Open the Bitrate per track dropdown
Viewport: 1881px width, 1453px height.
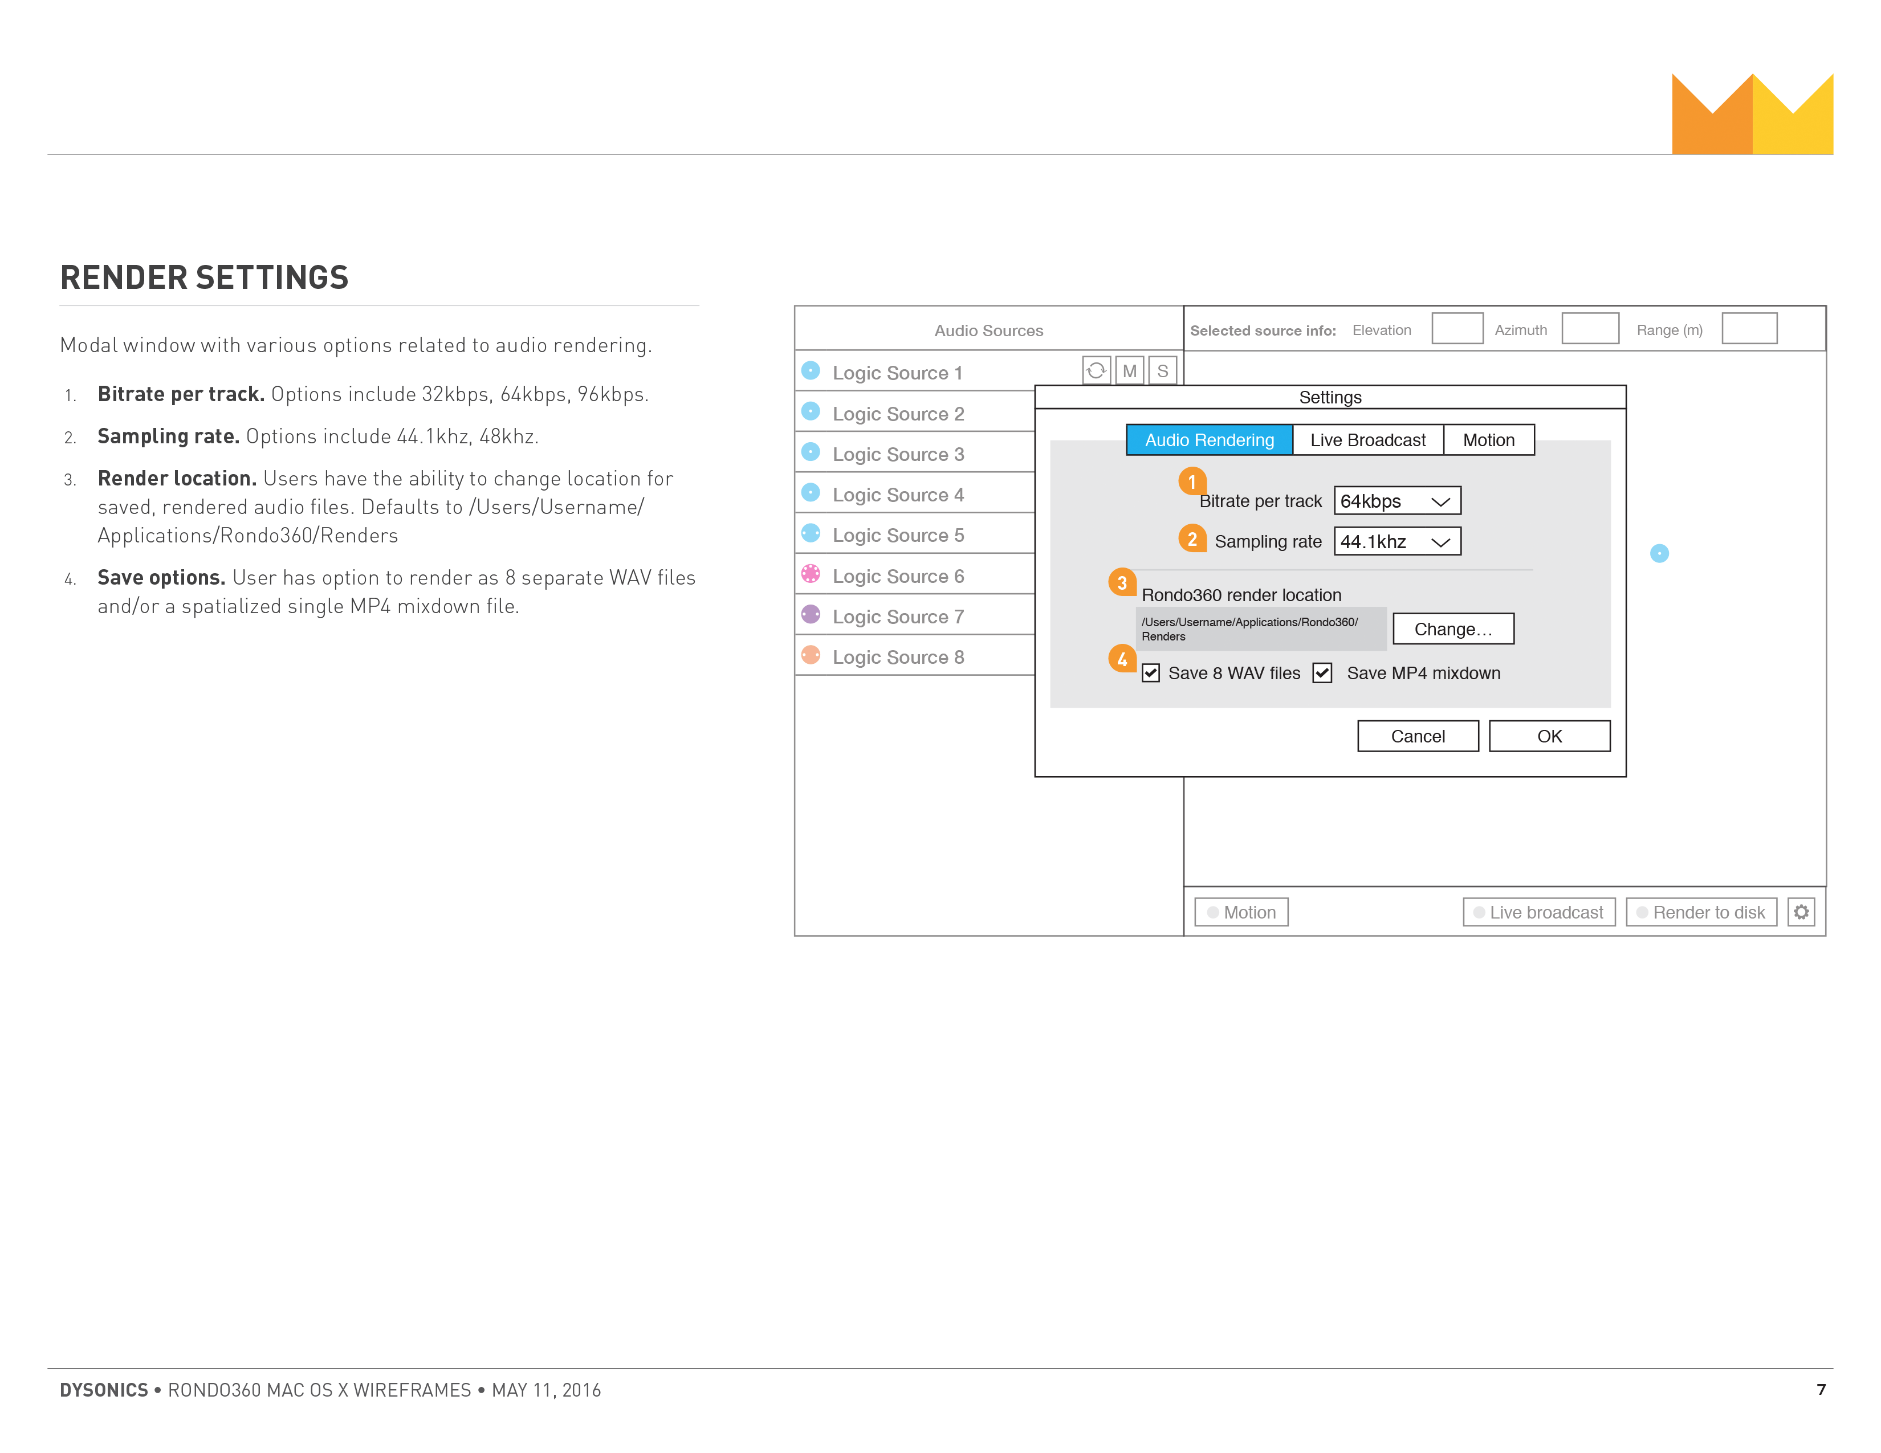tap(1396, 501)
